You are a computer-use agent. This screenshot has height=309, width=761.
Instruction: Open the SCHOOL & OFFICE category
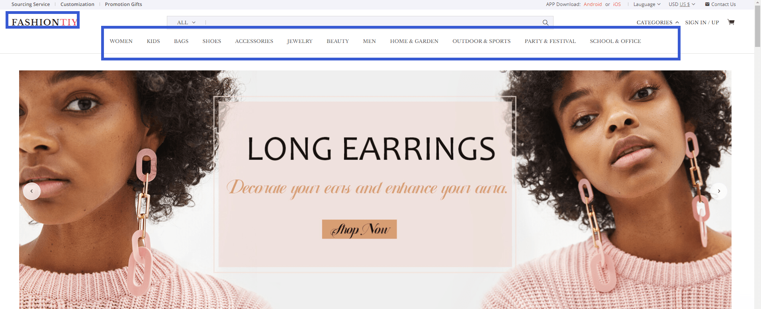coord(615,41)
